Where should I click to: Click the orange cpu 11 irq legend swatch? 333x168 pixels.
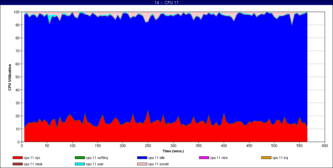(266, 158)
